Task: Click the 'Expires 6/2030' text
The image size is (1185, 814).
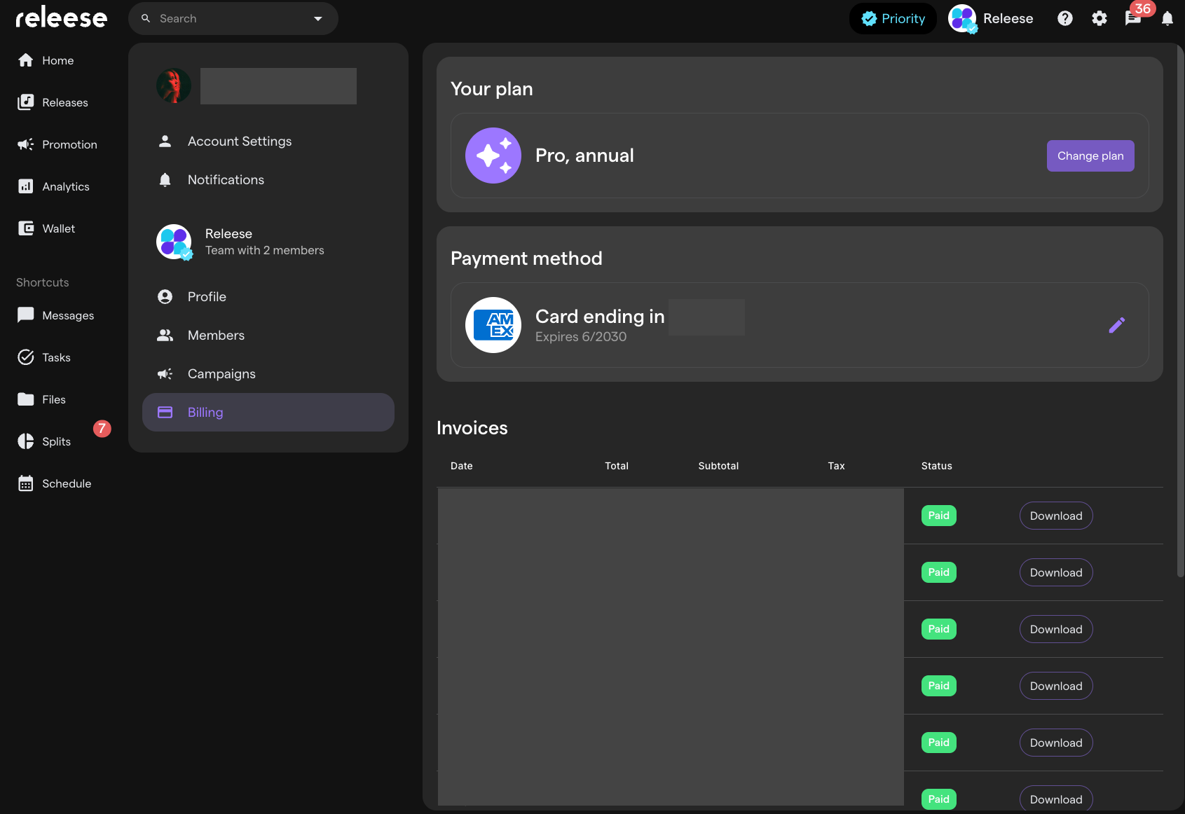Action: pyautogui.click(x=581, y=337)
